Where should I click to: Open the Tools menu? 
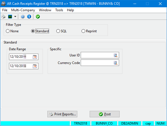point(59,10)
